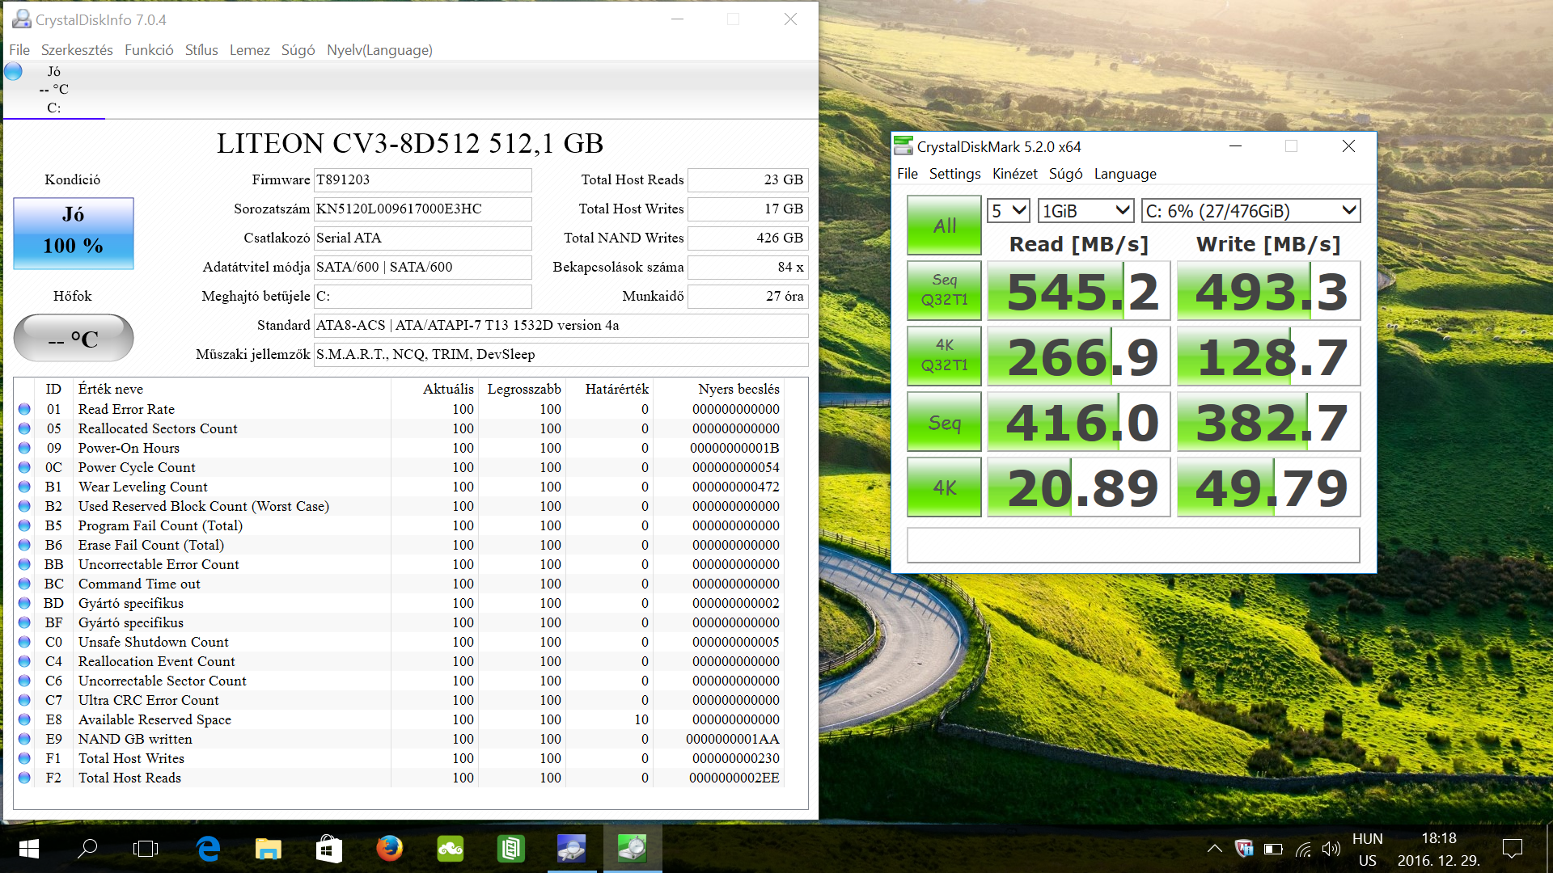Click the 4K write result 49.79
Image resolution: width=1553 pixels, height=873 pixels.
point(1268,487)
